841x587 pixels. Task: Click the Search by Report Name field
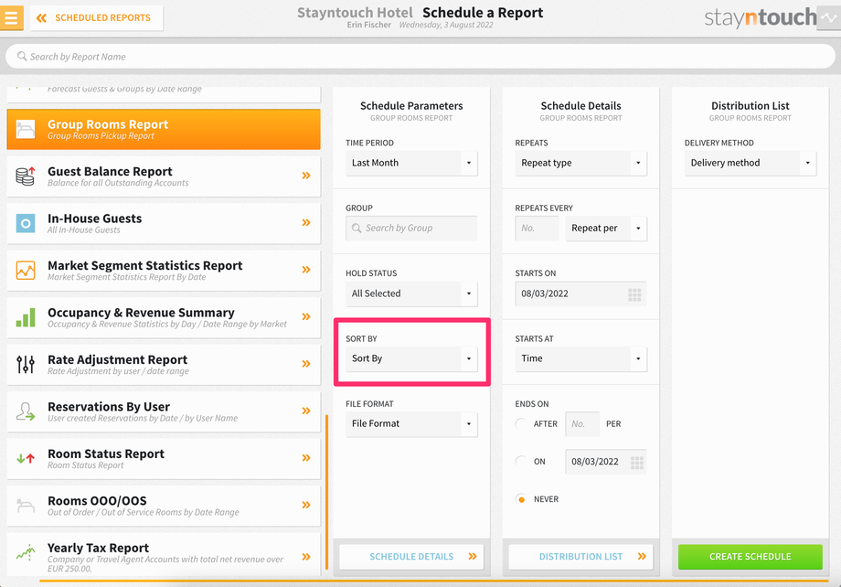[420, 57]
